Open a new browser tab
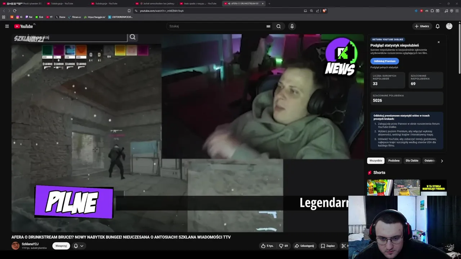 (x=269, y=4)
